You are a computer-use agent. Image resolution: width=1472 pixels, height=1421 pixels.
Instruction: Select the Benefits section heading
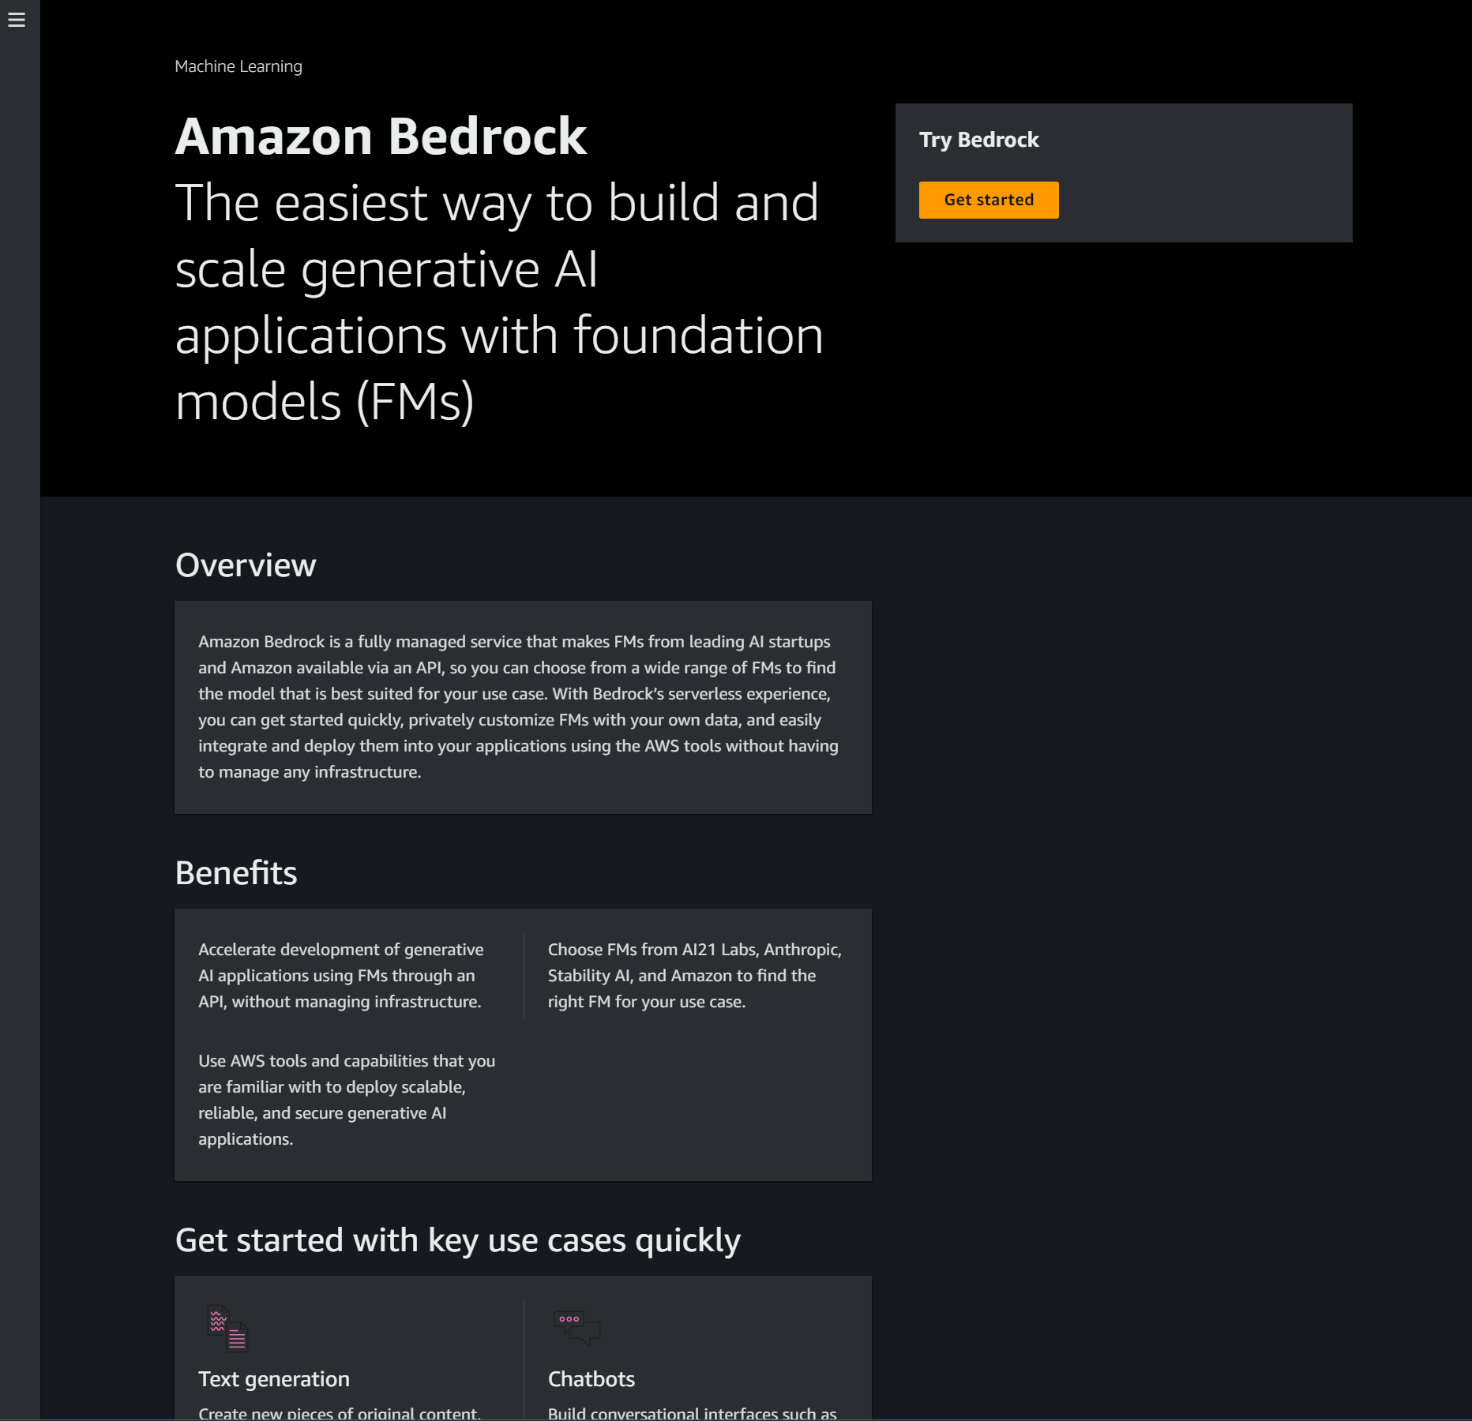235,872
